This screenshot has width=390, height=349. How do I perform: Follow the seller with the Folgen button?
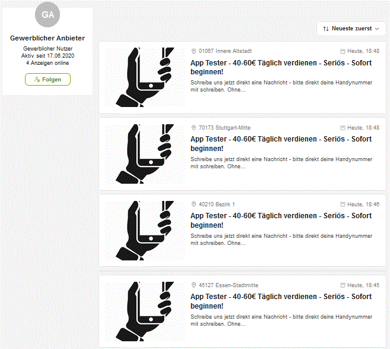[47, 80]
